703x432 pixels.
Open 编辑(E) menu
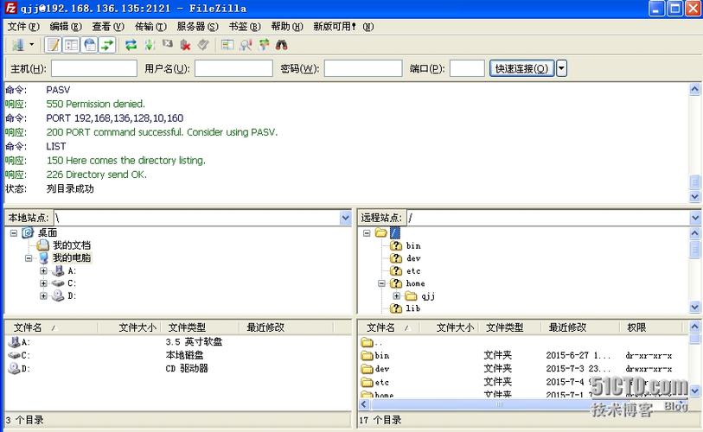coord(66,27)
